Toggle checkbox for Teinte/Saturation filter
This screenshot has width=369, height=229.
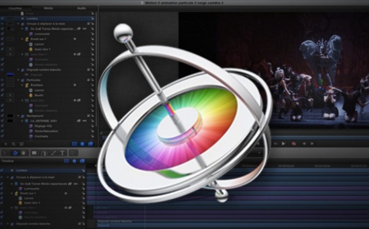click(2, 131)
